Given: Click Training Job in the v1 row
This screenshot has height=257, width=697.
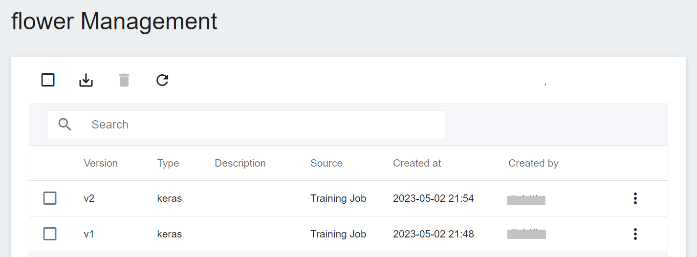Looking at the screenshot, I should tap(338, 234).
